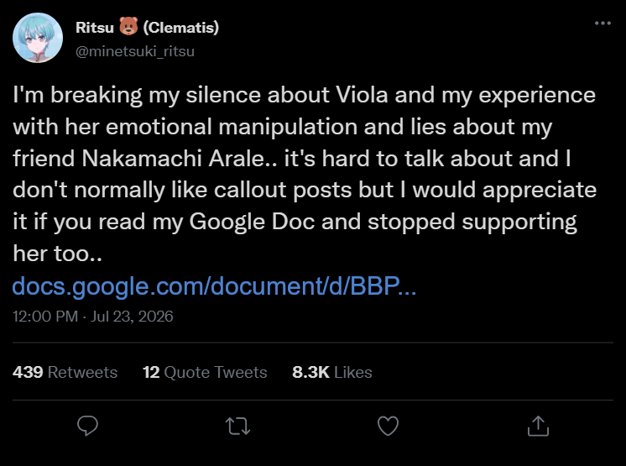Click the 12:00 PM timestamp
This screenshot has height=466, width=626.
click(45, 317)
